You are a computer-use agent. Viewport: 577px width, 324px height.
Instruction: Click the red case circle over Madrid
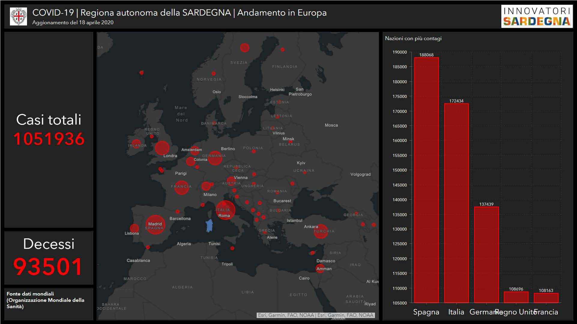pyautogui.click(x=155, y=225)
